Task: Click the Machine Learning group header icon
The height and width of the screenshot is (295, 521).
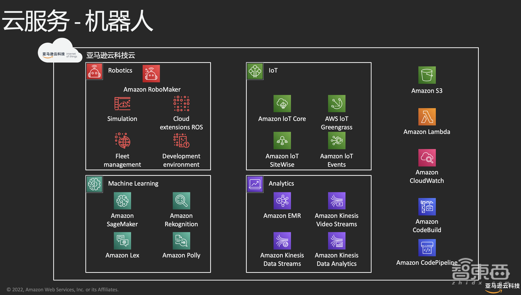Action: coord(94,184)
